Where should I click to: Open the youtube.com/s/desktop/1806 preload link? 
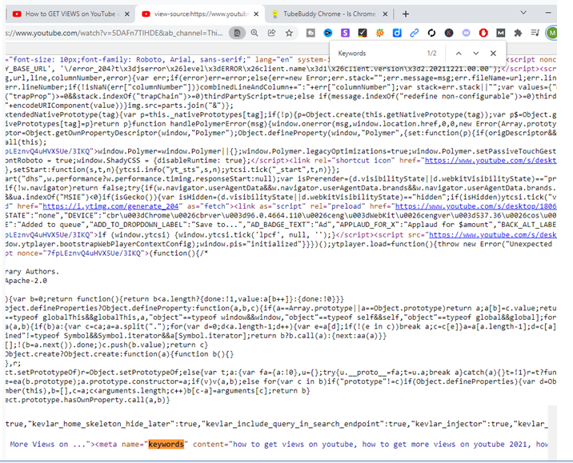(476, 206)
